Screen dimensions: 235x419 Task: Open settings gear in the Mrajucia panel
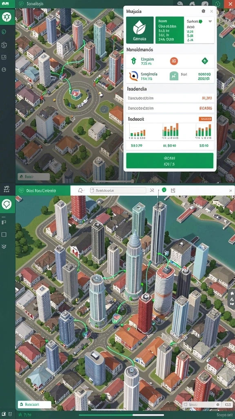coord(203,11)
